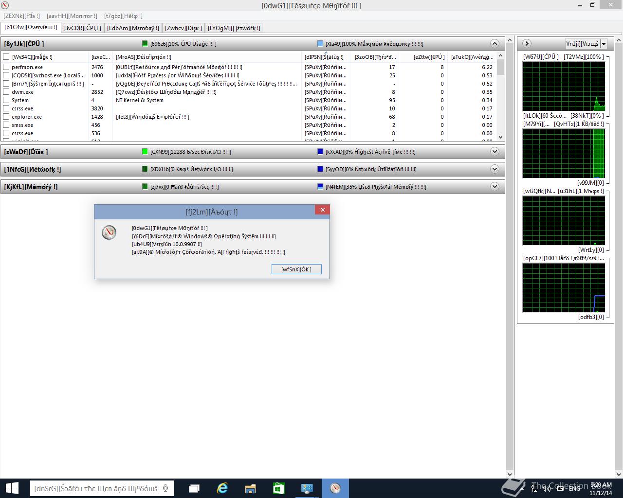Sort by the Status column header

coord(326,57)
